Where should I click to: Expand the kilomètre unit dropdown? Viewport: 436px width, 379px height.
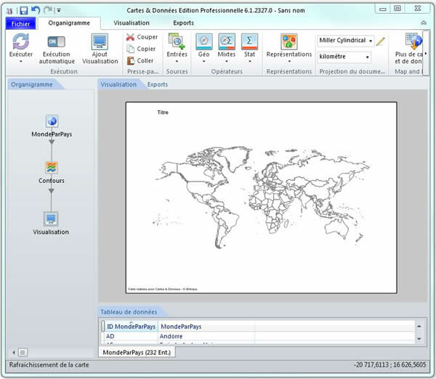(367, 57)
